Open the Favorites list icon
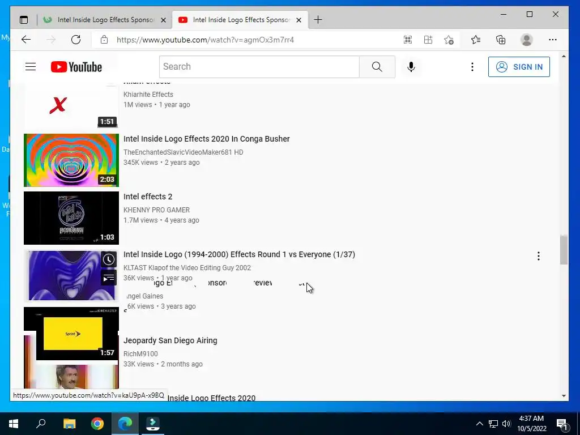 click(x=476, y=40)
